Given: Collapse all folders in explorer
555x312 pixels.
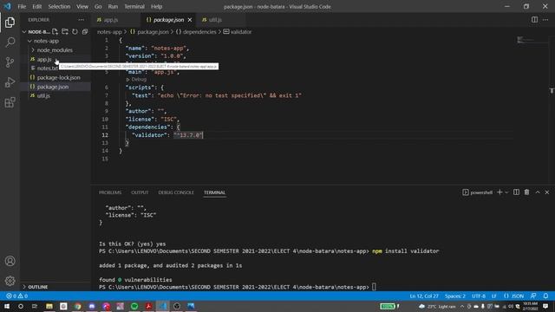Looking at the screenshot, I should 85,32.
